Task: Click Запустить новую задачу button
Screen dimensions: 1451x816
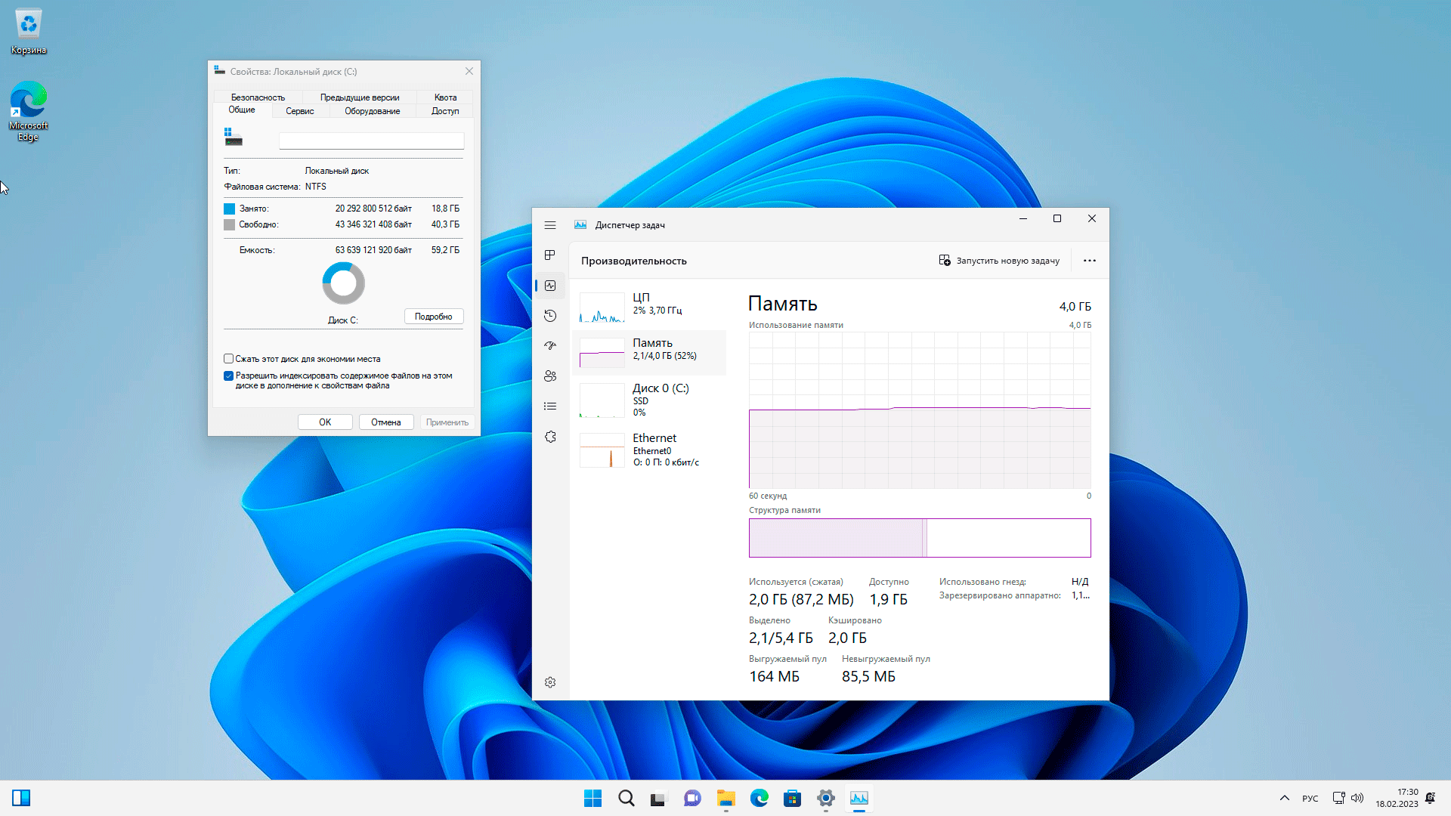Action: [x=999, y=261]
